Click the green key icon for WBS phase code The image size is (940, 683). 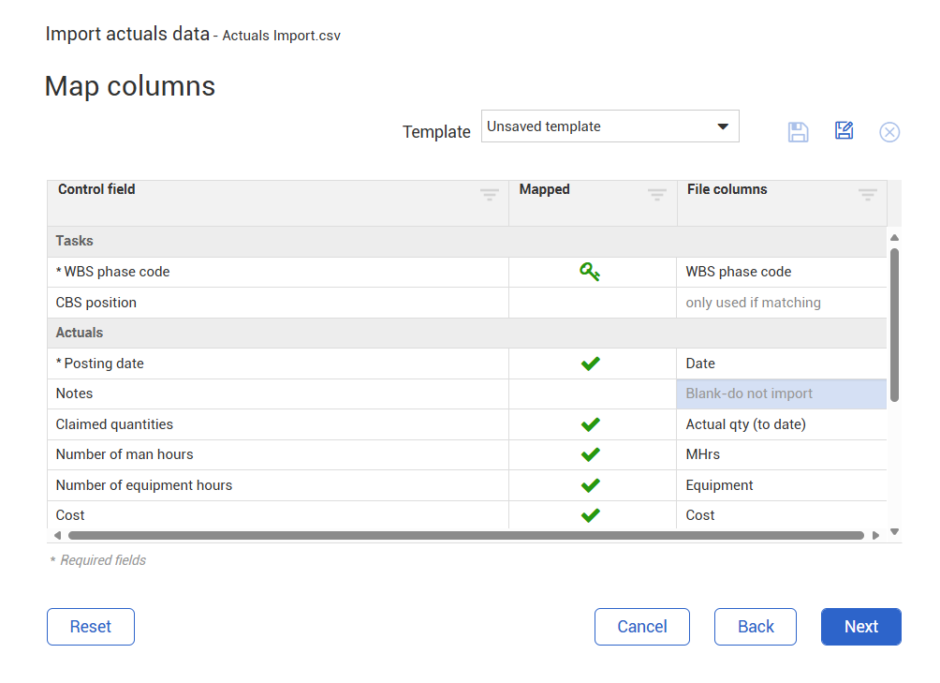[590, 272]
